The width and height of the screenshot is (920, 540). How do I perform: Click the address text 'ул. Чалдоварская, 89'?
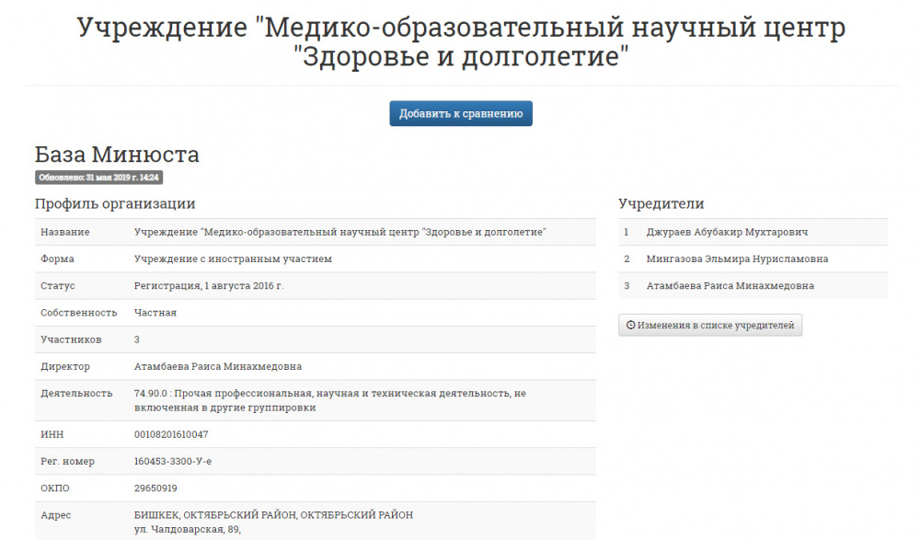pyautogui.click(x=188, y=529)
